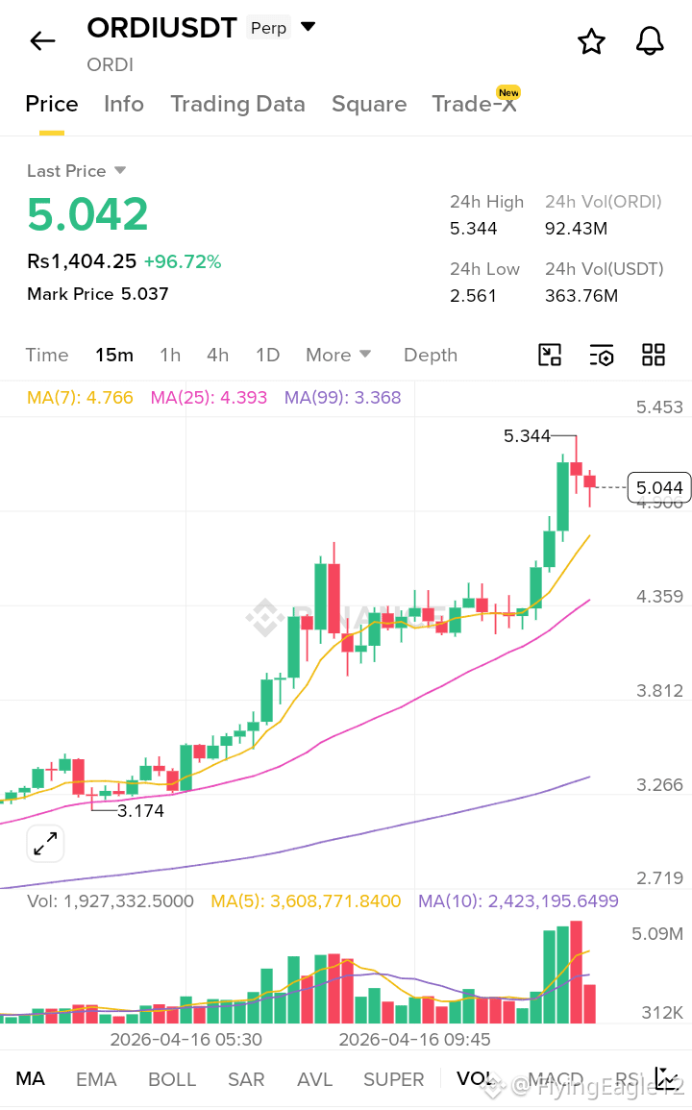Open indicator settings icon at bottom right

[x=666, y=1078]
